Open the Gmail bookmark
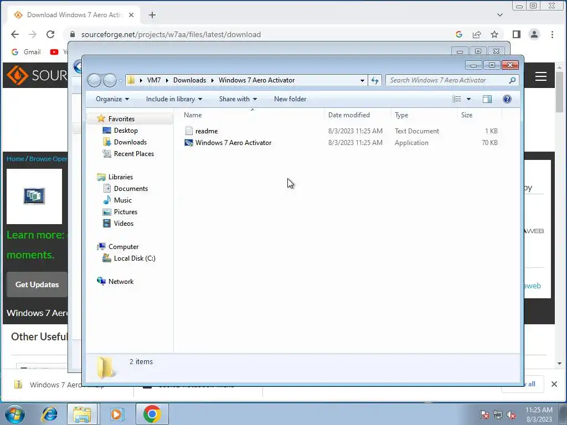 pos(26,52)
